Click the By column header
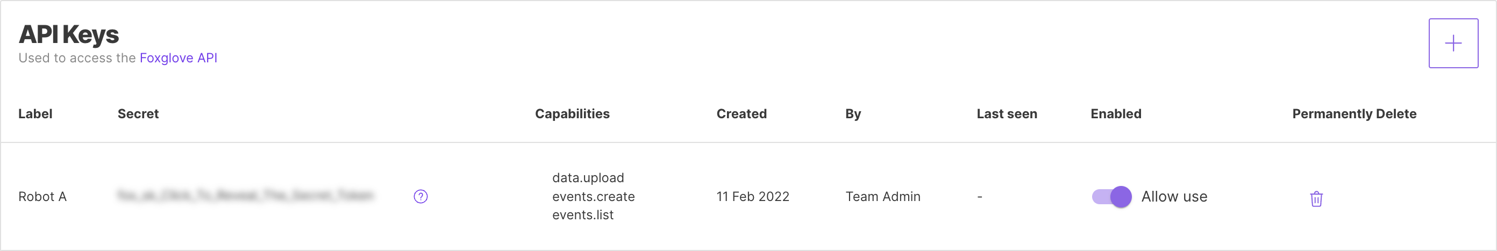The width and height of the screenshot is (1497, 251). click(853, 114)
